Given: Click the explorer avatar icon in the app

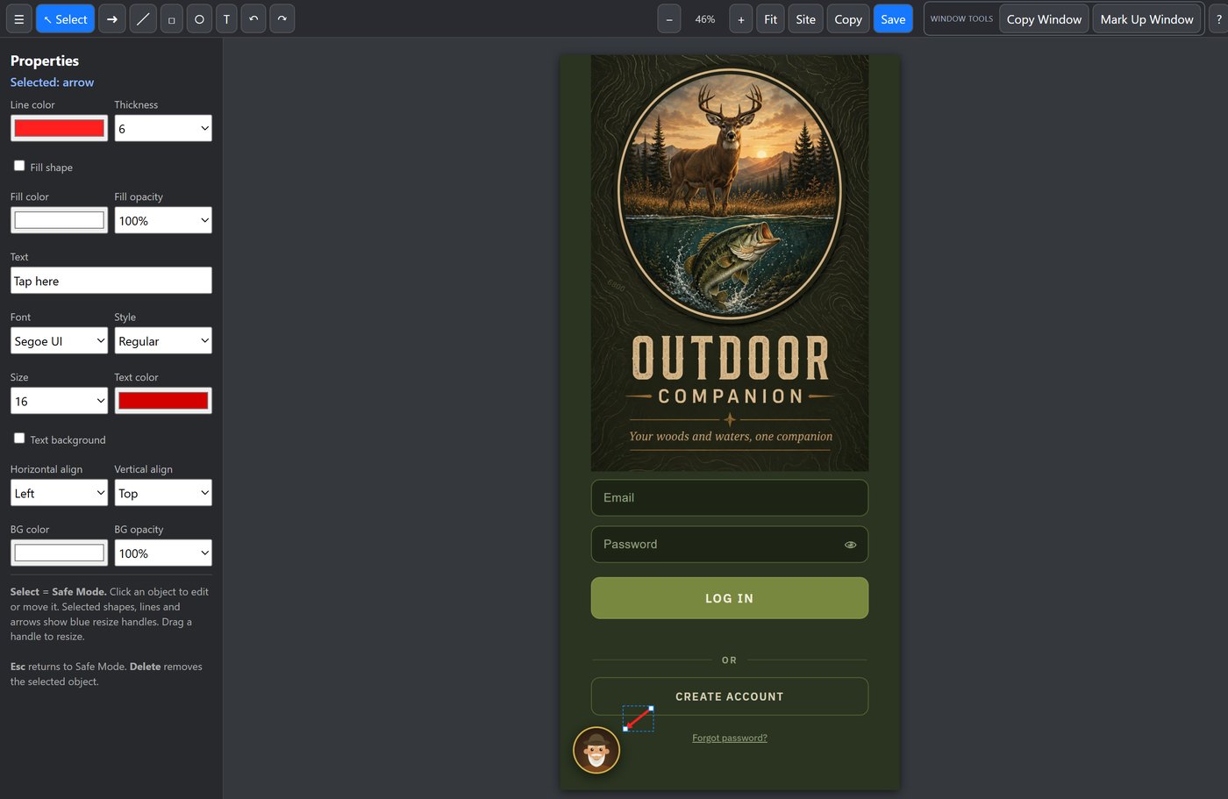Looking at the screenshot, I should click(x=596, y=750).
